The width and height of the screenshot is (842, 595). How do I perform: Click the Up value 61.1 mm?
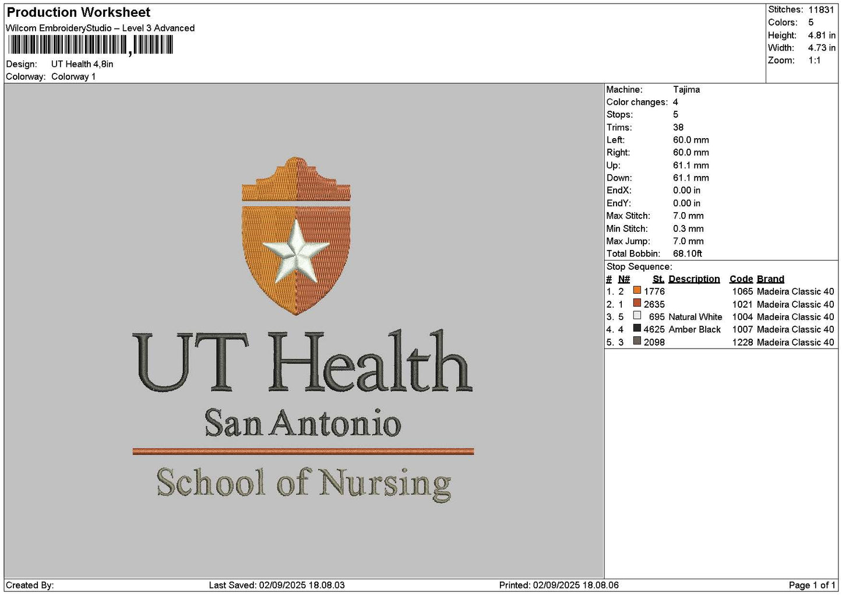coord(691,166)
